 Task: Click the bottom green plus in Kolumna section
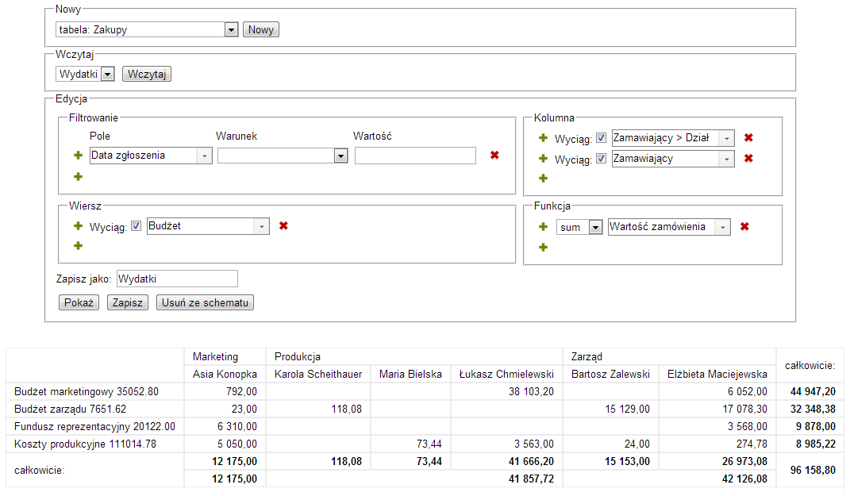pyautogui.click(x=543, y=179)
